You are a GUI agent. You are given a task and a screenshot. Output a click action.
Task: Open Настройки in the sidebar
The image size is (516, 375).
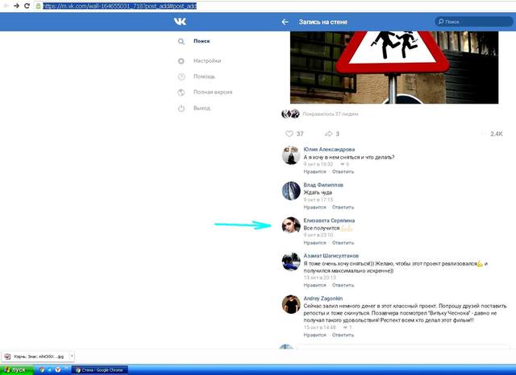tap(207, 60)
